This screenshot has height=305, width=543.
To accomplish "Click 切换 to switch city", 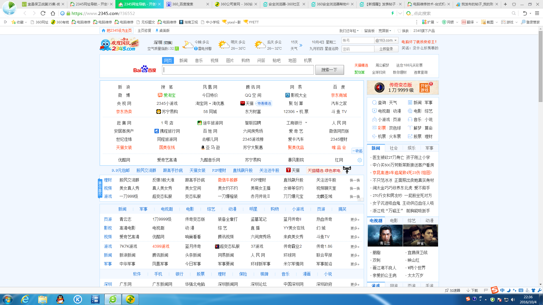I will 168,43.
